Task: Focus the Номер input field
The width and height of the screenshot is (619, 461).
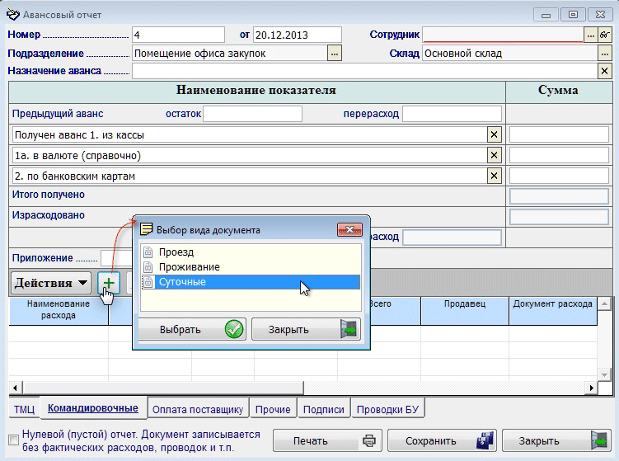Action: point(178,35)
